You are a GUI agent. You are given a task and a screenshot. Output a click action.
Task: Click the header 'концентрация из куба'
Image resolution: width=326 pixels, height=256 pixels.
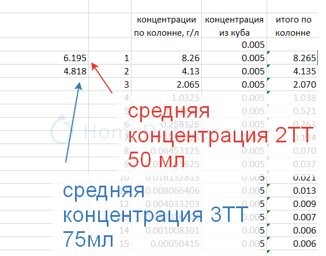coord(234,26)
